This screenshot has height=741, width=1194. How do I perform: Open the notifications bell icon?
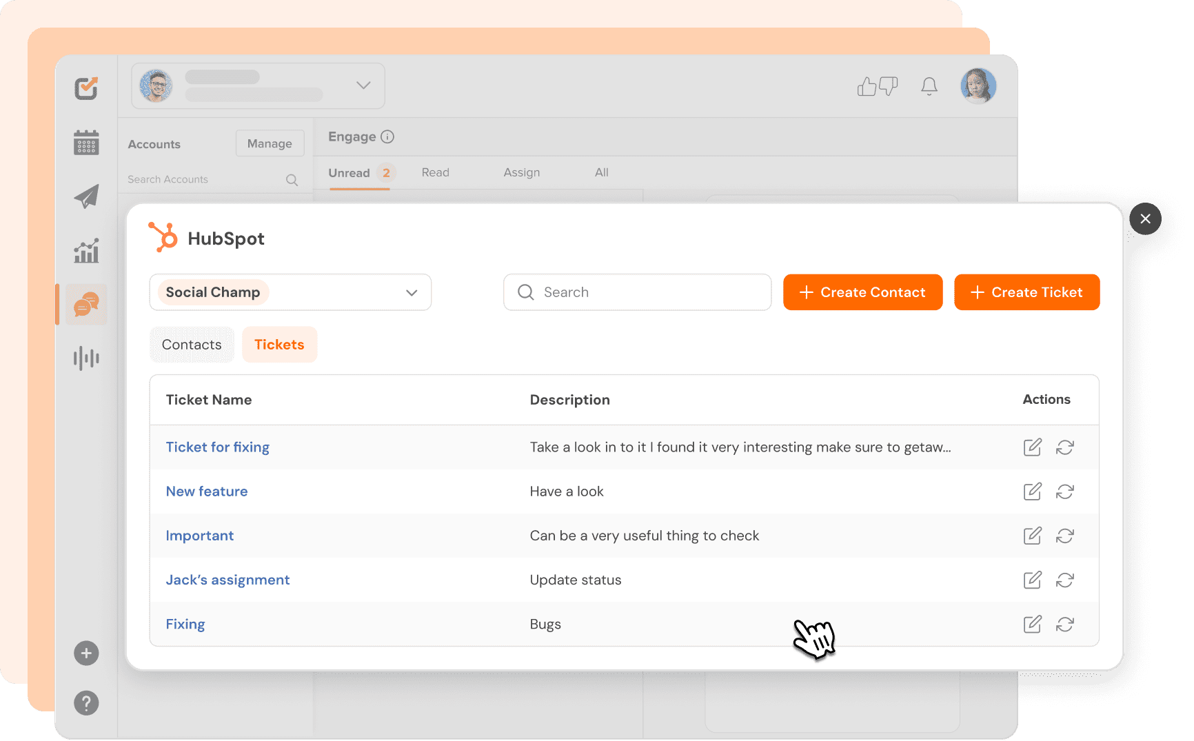(x=929, y=85)
